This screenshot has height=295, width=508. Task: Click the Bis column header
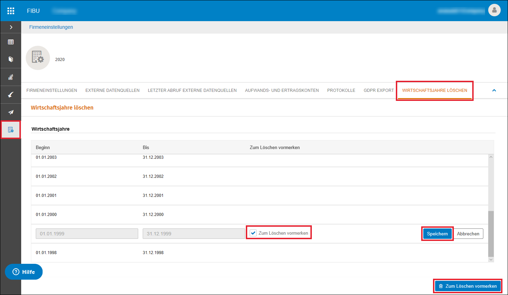(x=146, y=147)
